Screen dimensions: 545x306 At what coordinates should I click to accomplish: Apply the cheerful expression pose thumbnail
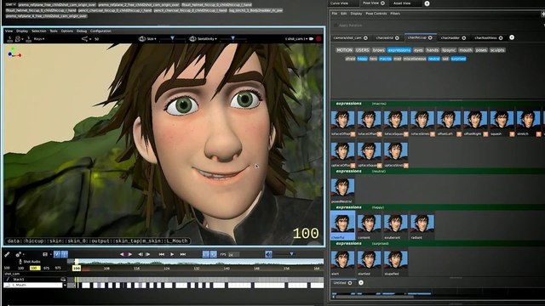coord(342,225)
